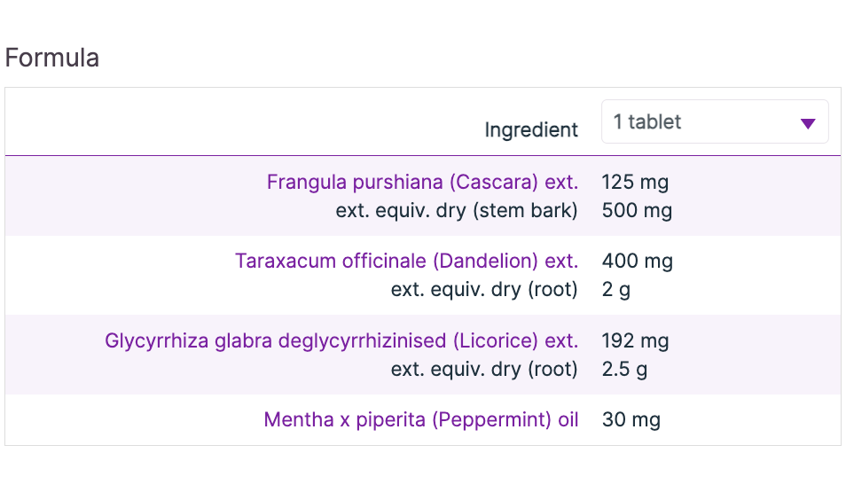
Task: Select the 500 mg stem bark equivalent
Action: click(x=637, y=211)
